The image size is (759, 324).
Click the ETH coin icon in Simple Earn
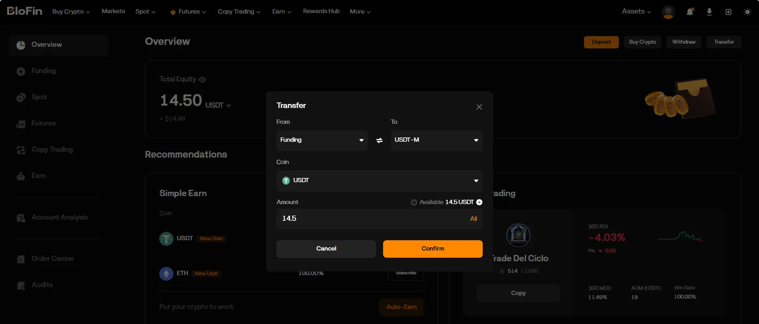(166, 274)
